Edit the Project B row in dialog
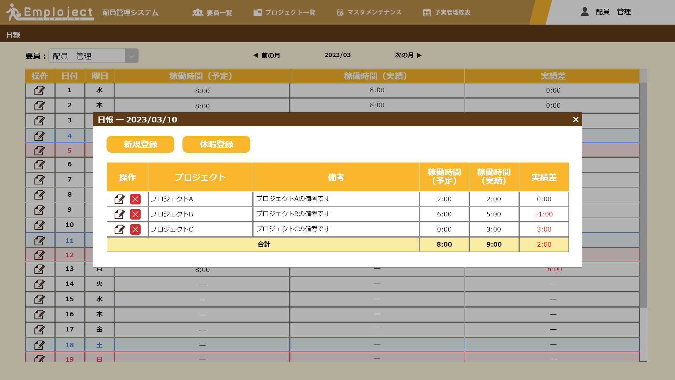Screen dimensions: 675x380 coord(120,214)
